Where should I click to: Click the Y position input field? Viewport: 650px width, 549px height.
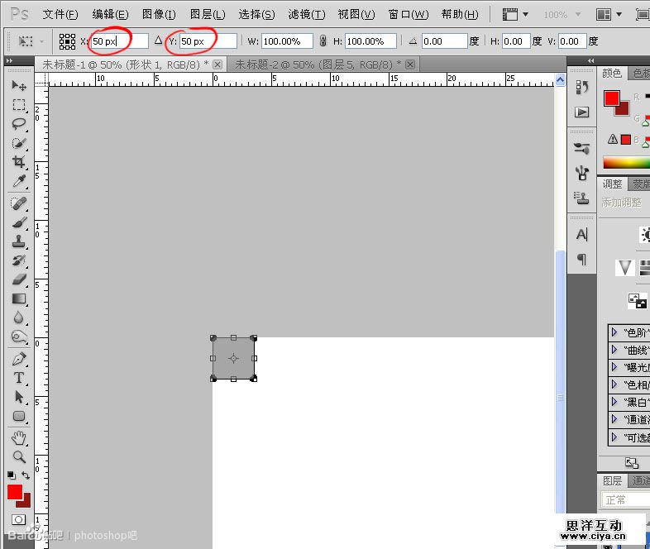click(x=207, y=41)
